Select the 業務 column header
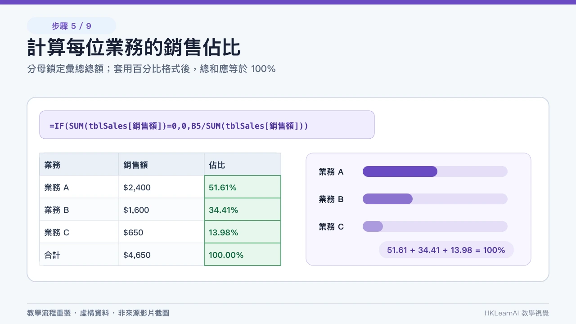Screen dimensions: 576x324 tap(79, 164)
